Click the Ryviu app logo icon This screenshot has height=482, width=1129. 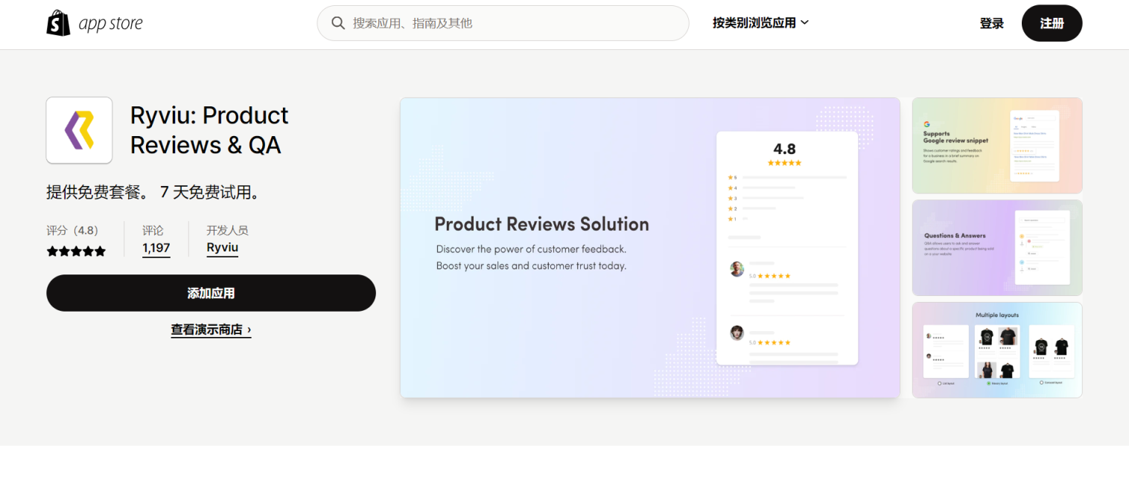pos(79,130)
